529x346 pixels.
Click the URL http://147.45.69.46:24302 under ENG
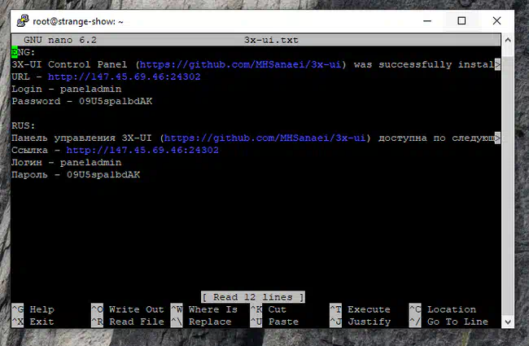[x=124, y=77]
